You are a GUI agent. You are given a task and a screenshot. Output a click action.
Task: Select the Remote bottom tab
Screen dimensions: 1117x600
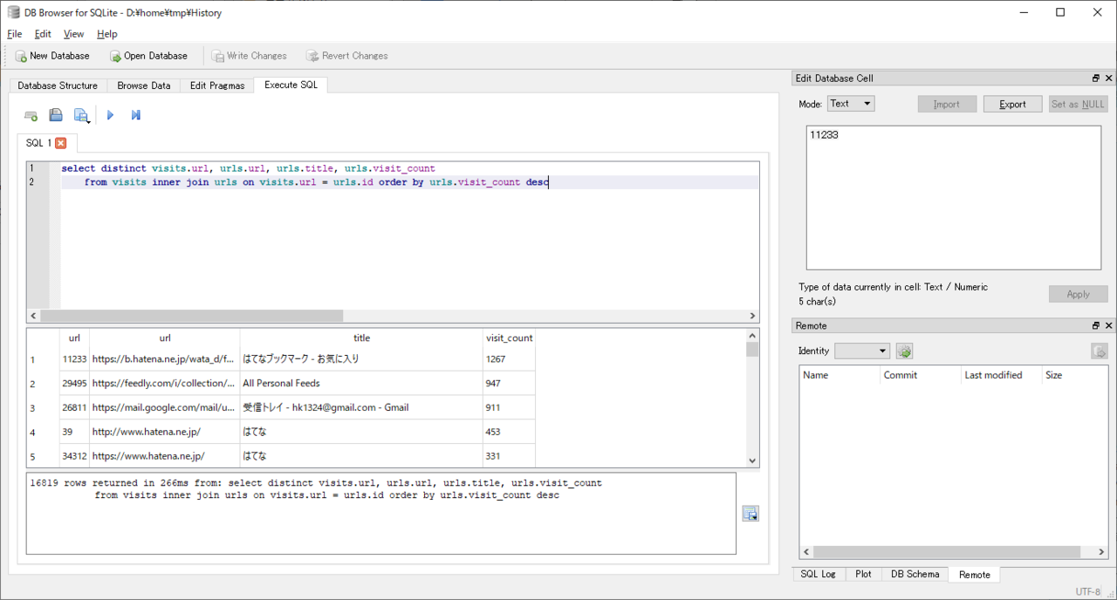(x=975, y=575)
